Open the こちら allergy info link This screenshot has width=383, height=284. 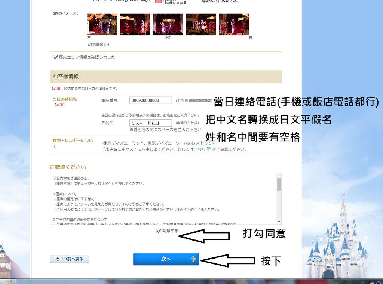(200, 149)
